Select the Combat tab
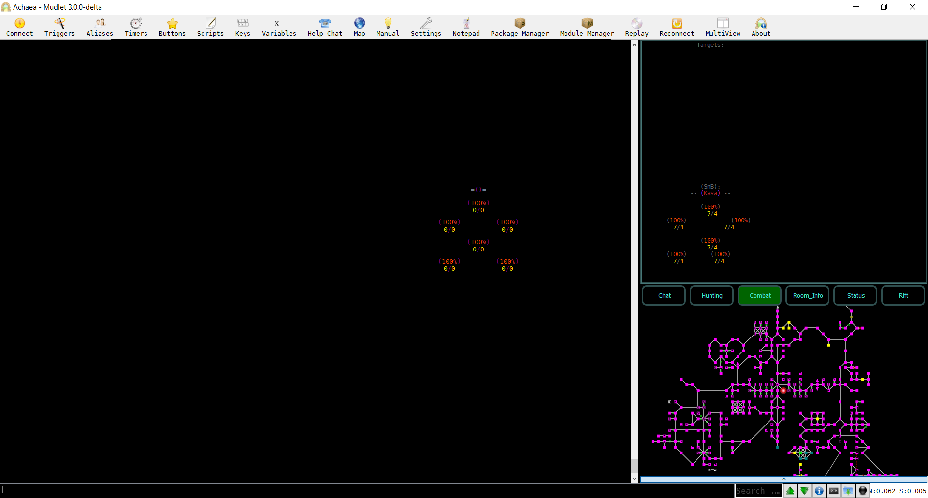The image size is (928, 498). coord(760,295)
